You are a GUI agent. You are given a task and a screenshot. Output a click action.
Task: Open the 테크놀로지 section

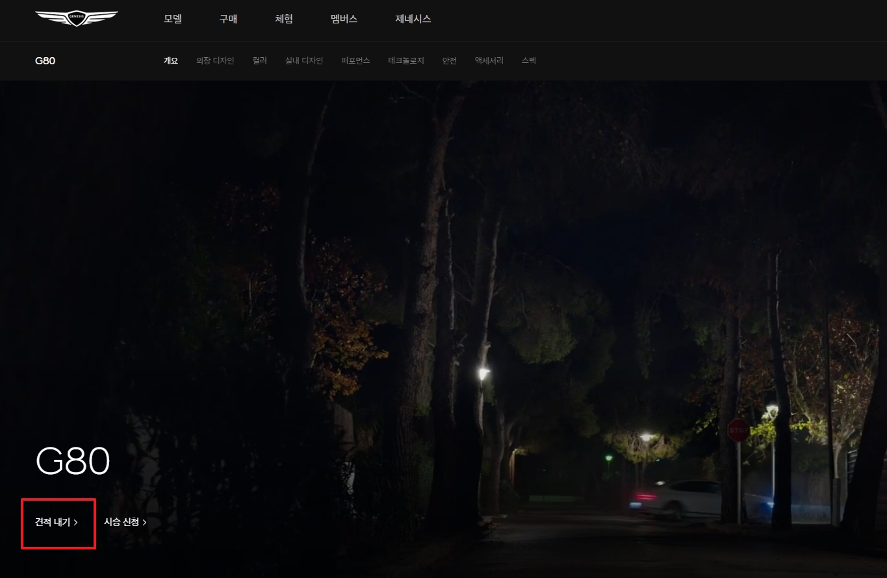406,60
